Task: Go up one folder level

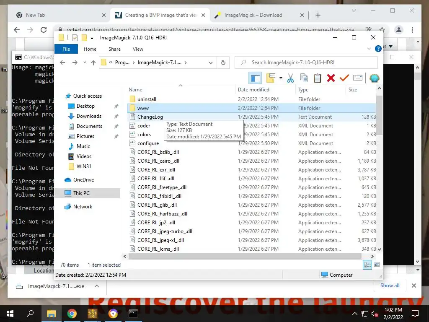Action: click(x=93, y=63)
